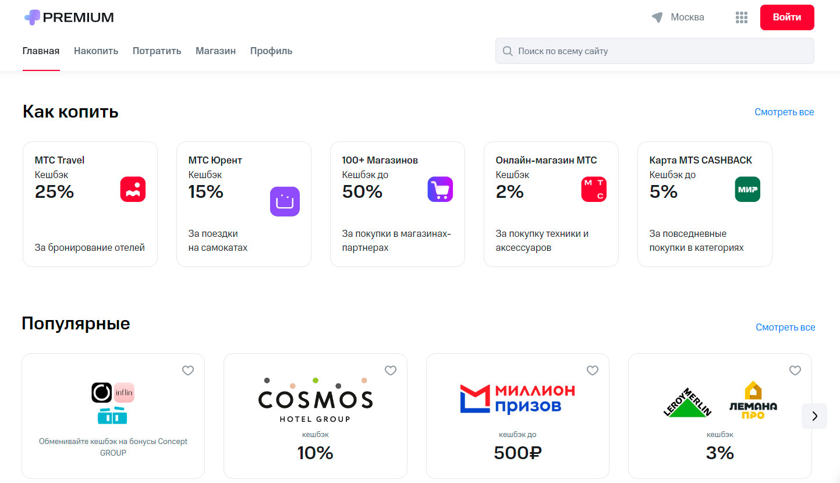
Task: Add Миллион призов to favorites
Action: (x=592, y=371)
